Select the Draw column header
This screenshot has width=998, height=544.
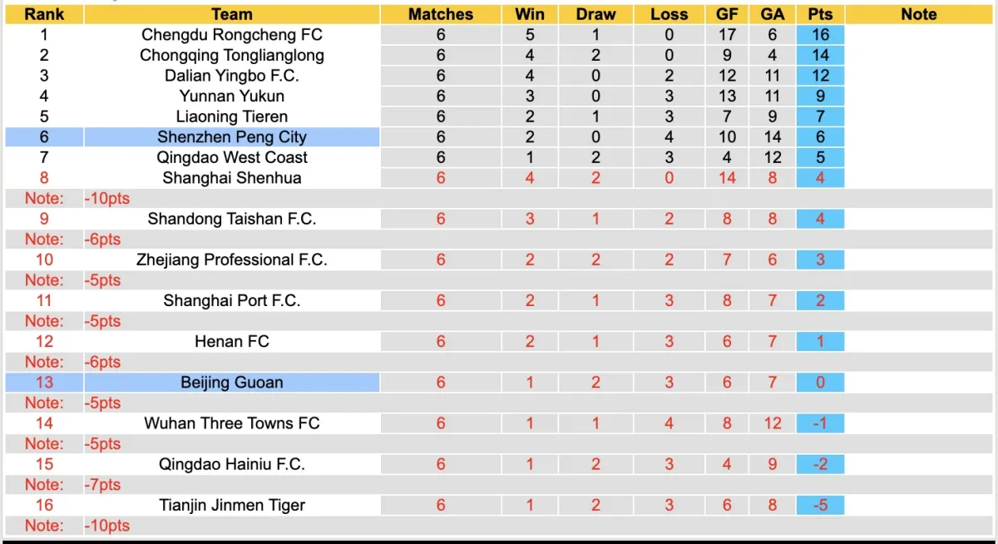(595, 14)
